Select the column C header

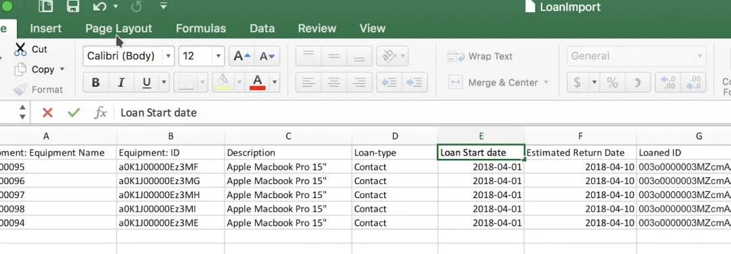point(288,136)
